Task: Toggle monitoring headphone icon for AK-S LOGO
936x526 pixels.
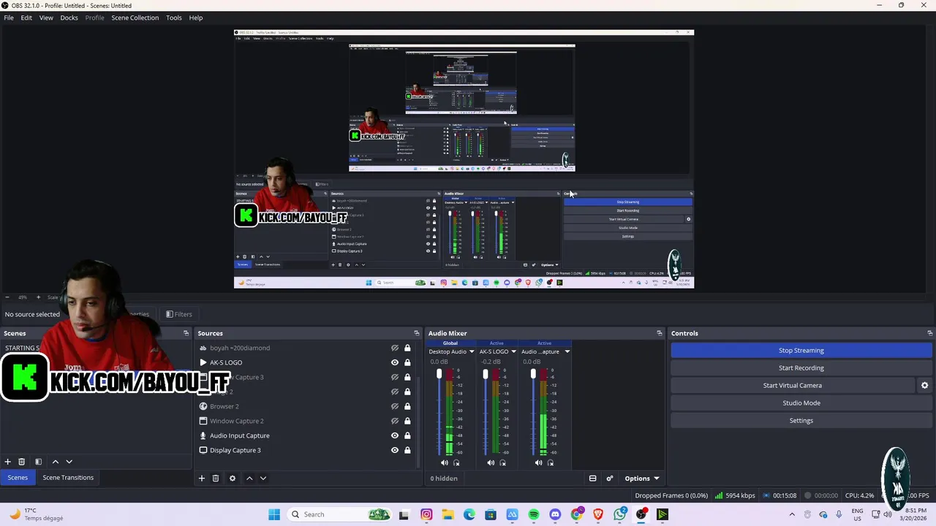Action: pyautogui.click(x=503, y=462)
